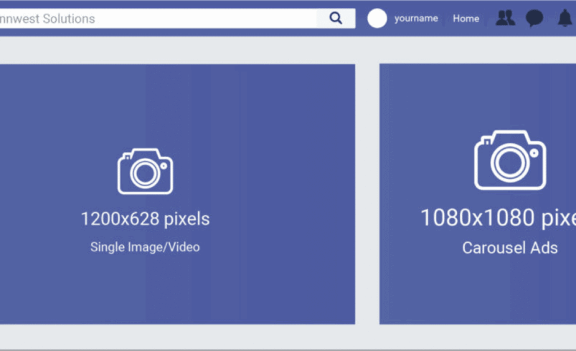Click the gray gap between the two ad cards
Viewport: 576px width, 351px height.
click(x=367, y=193)
